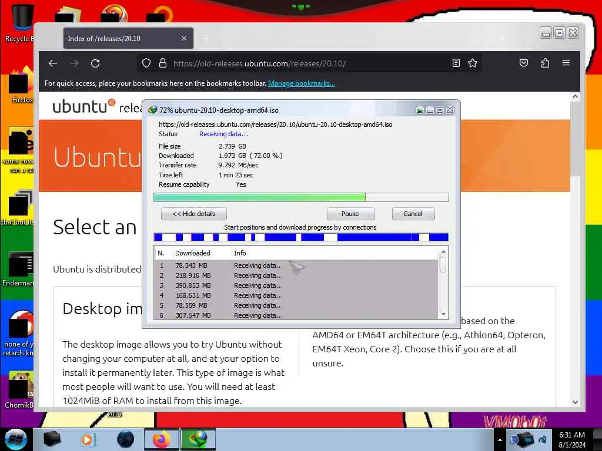Image resolution: width=602 pixels, height=451 pixels.
Task: Click the Receiving data... status text
Action: (223, 134)
